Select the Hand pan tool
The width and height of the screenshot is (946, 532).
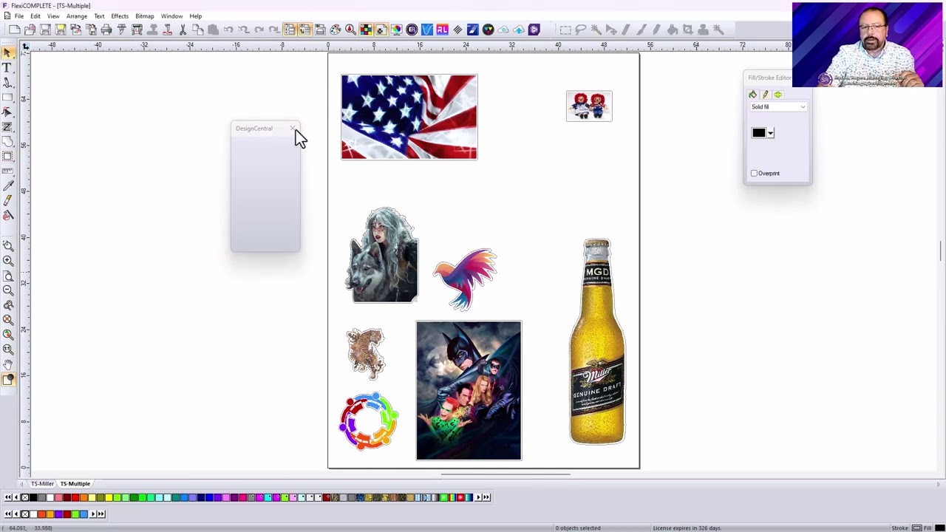click(x=7, y=364)
